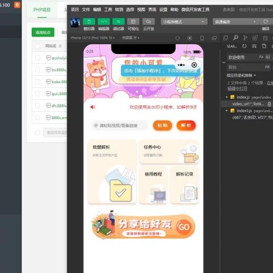The image size is (273, 273).
Task: Check the box for the 888lx.am site row
Action: coord(37,117)
